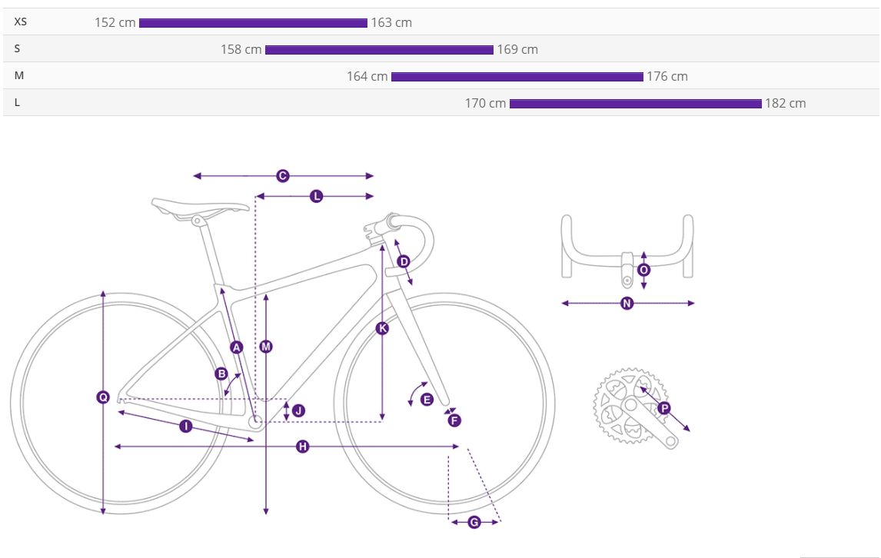Click the E head angle marker

(x=427, y=400)
